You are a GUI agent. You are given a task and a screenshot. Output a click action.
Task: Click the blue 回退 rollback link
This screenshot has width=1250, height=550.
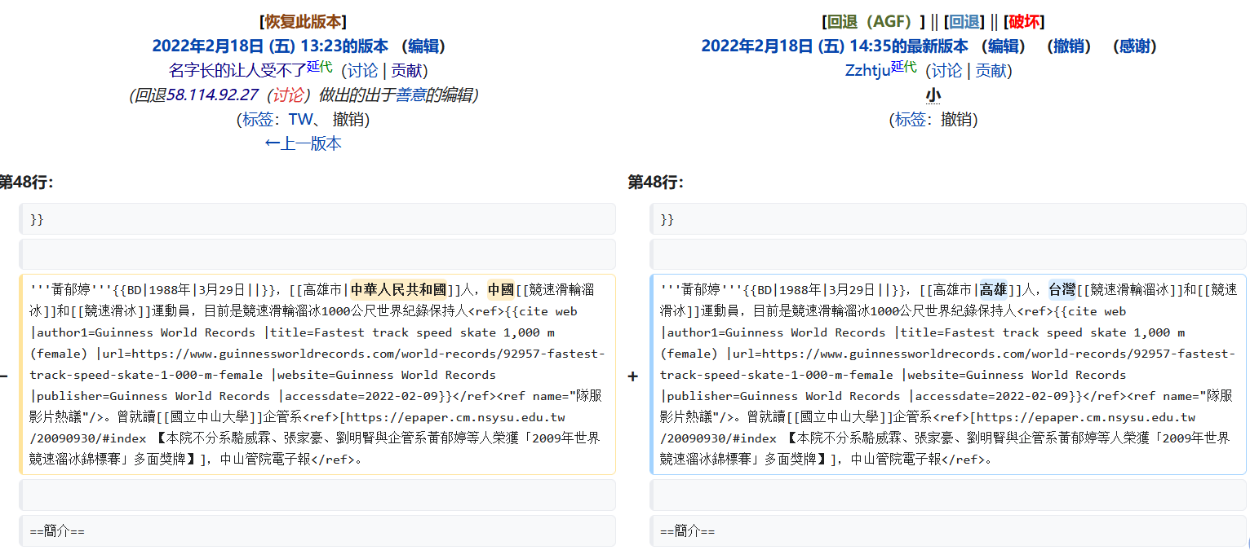[964, 21]
